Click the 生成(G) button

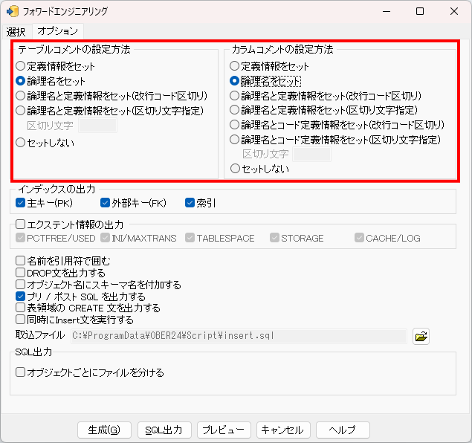104,430
